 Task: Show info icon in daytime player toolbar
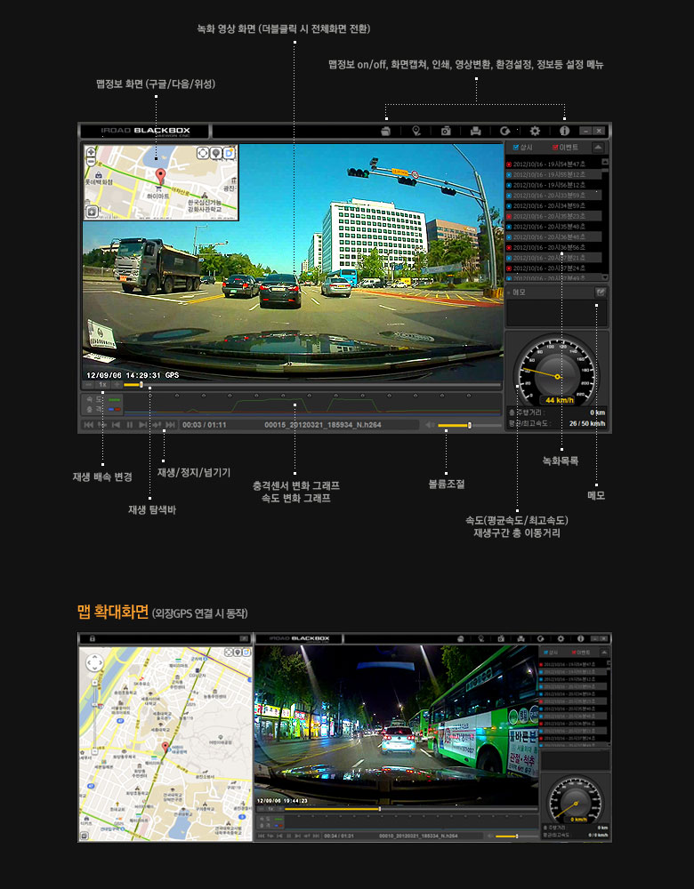point(564,131)
